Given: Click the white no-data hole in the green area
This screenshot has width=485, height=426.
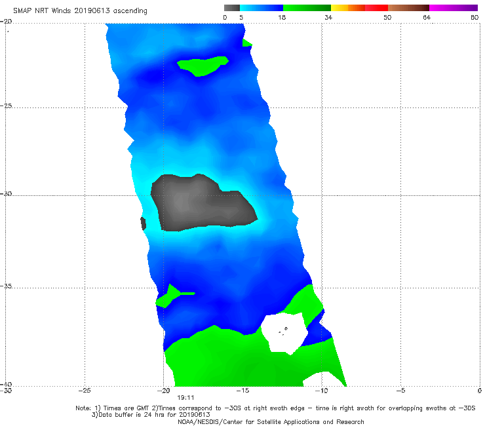Looking at the screenshot, I should coord(284,334).
